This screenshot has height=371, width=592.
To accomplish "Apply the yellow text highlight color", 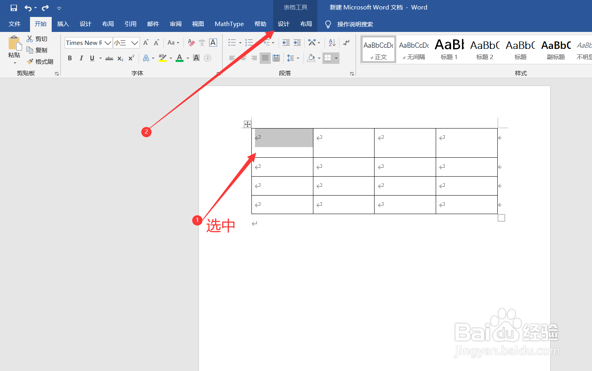I will 162,58.
